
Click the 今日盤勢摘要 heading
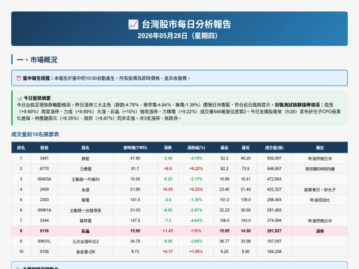coord(37,98)
